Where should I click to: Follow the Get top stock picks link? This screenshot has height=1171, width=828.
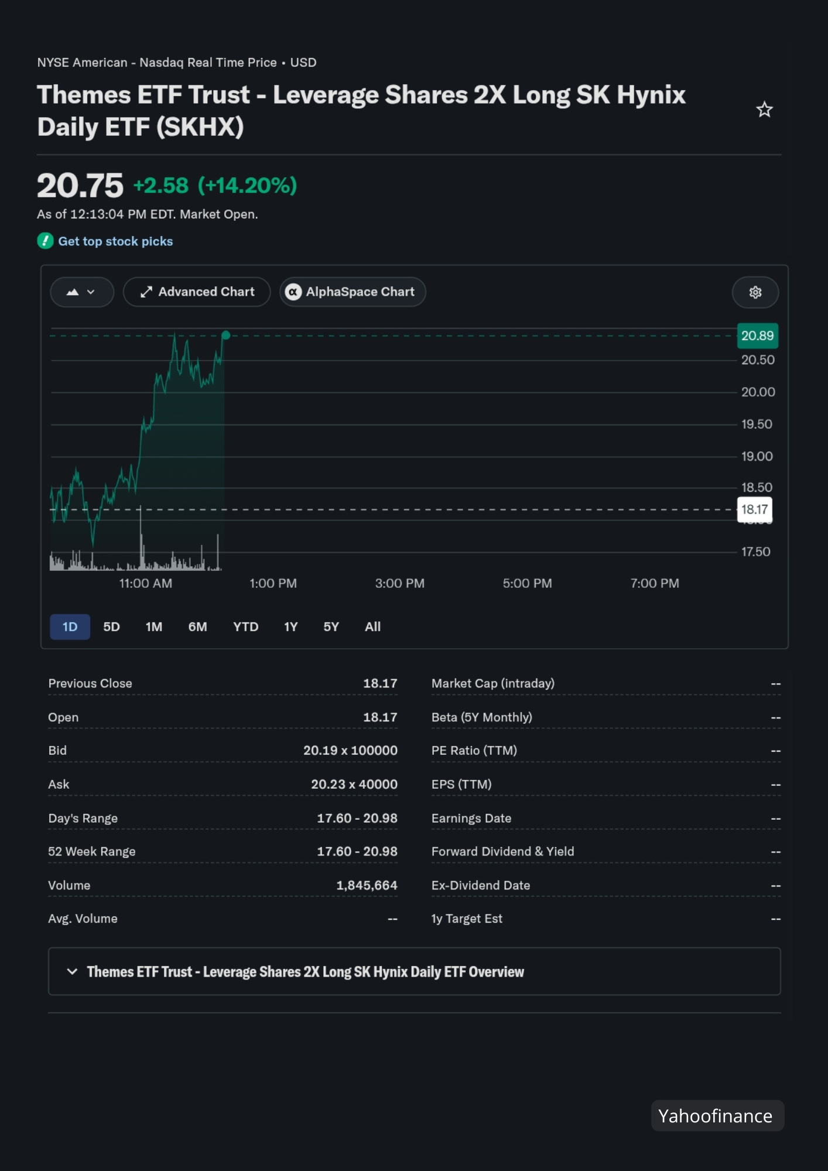tap(115, 241)
